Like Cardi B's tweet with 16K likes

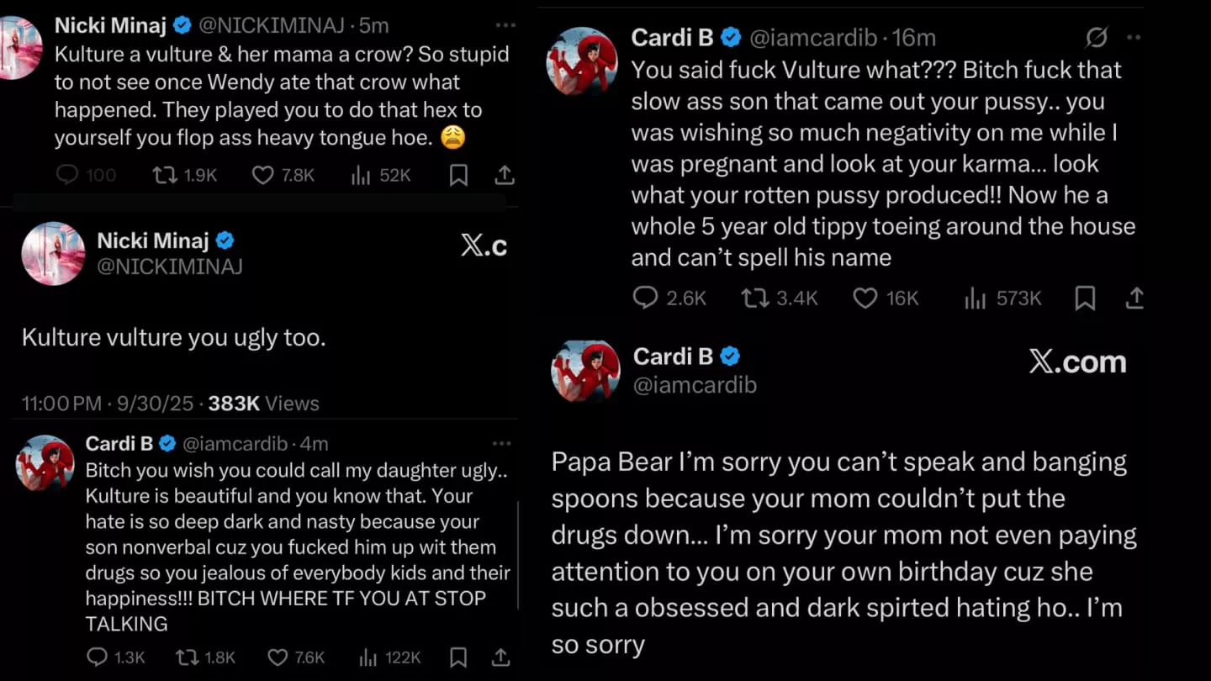pos(865,298)
